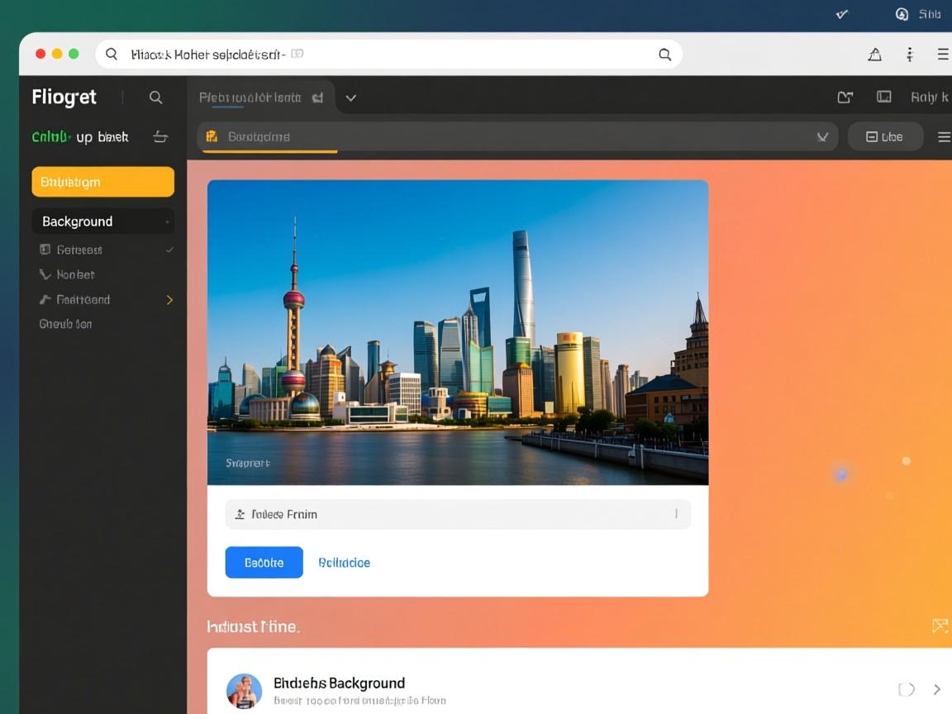This screenshot has width=952, height=714.
Task: Click the hamburger menu icon beside the Libe button
Action: [x=943, y=137]
